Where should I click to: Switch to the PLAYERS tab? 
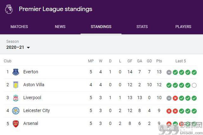183,27
